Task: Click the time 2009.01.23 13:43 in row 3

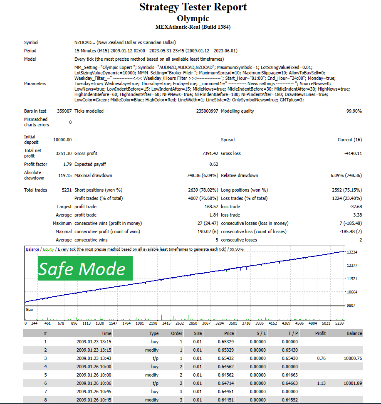Action: click(x=94, y=358)
